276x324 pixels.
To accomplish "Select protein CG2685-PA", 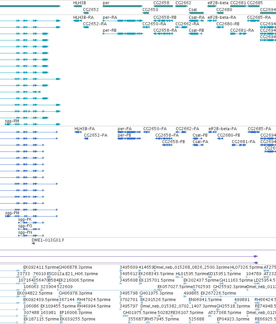I will (259, 129).
